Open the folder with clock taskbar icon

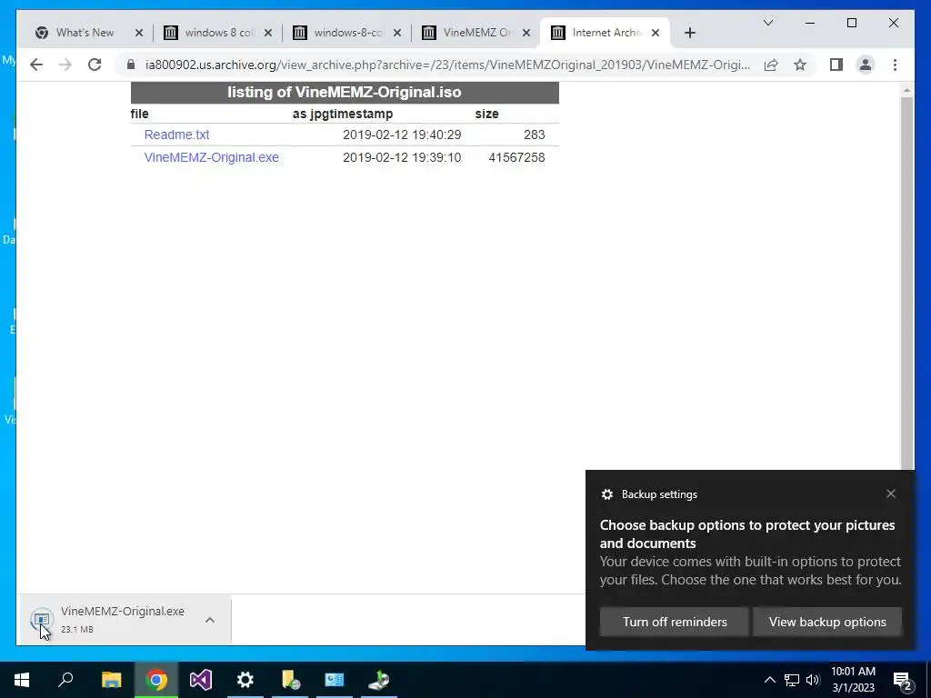coord(290,680)
